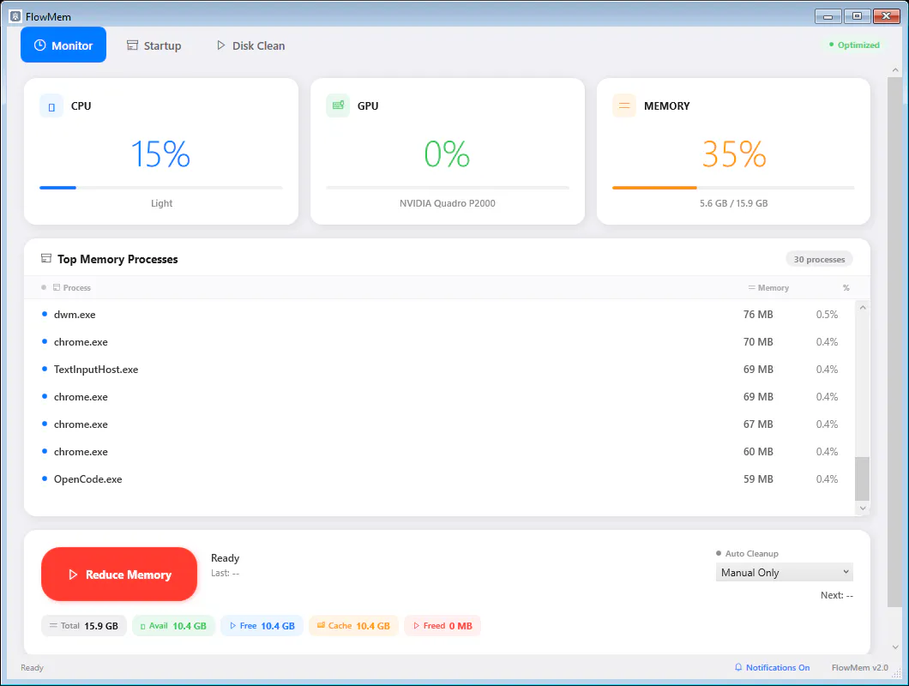The image size is (909, 686).
Task: Select the TextInputHost.exe process row
Action: pyautogui.click(x=439, y=370)
